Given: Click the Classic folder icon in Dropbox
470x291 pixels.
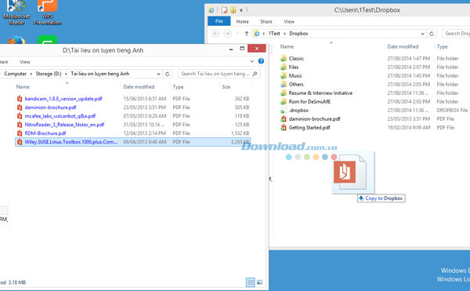Looking at the screenshot, I should [x=284, y=59].
